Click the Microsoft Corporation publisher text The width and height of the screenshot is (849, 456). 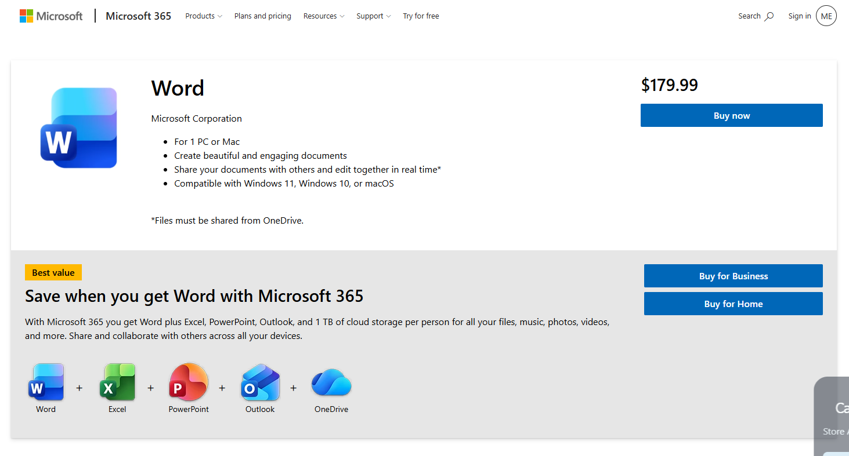[x=197, y=119]
